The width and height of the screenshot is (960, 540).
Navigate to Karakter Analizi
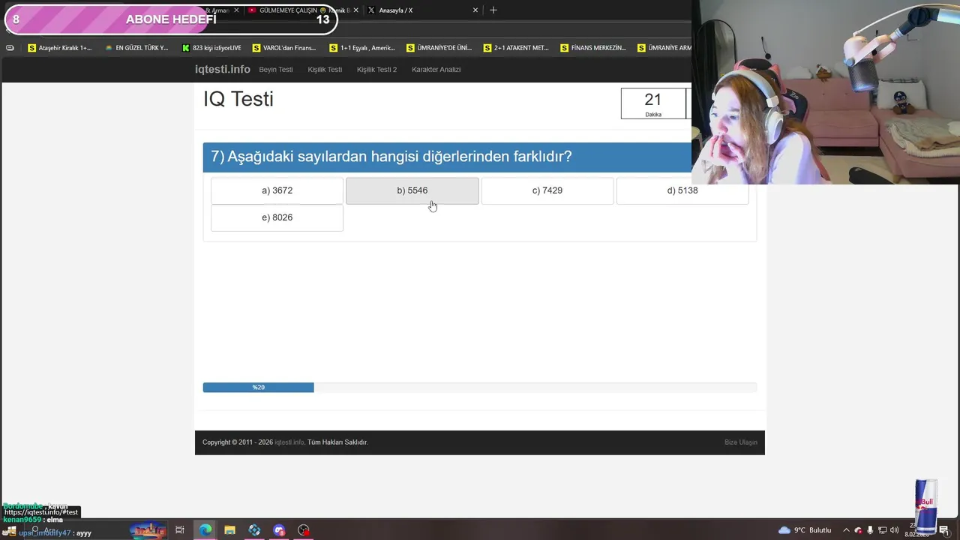tap(436, 69)
